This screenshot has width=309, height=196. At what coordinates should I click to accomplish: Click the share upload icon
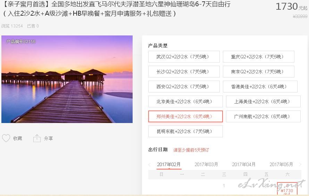click(x=37, y=138)
